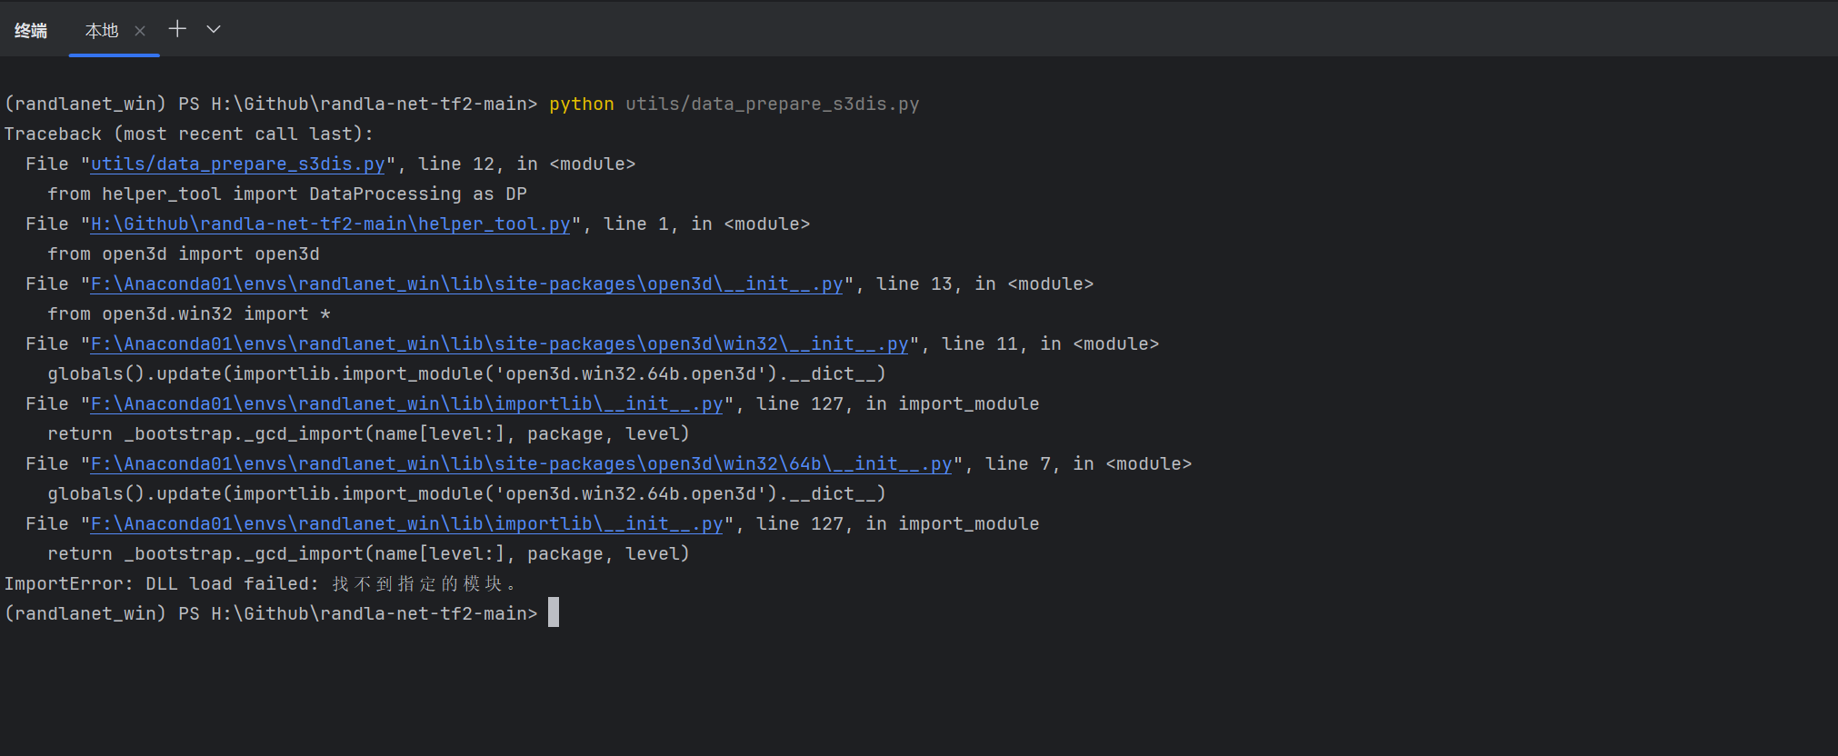Screen dimensions: 1838x756
Task: Click the Traceback (most recent call last) line
Action: coord(188,134)
